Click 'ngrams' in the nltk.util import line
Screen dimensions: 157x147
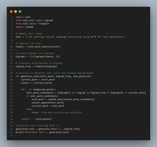pos(49,20)
